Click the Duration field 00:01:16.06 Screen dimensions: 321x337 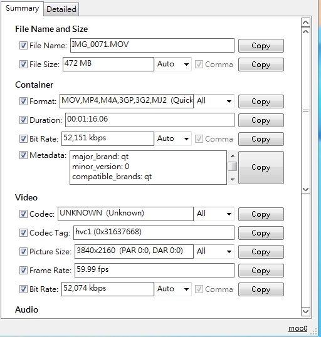point(150,120)
